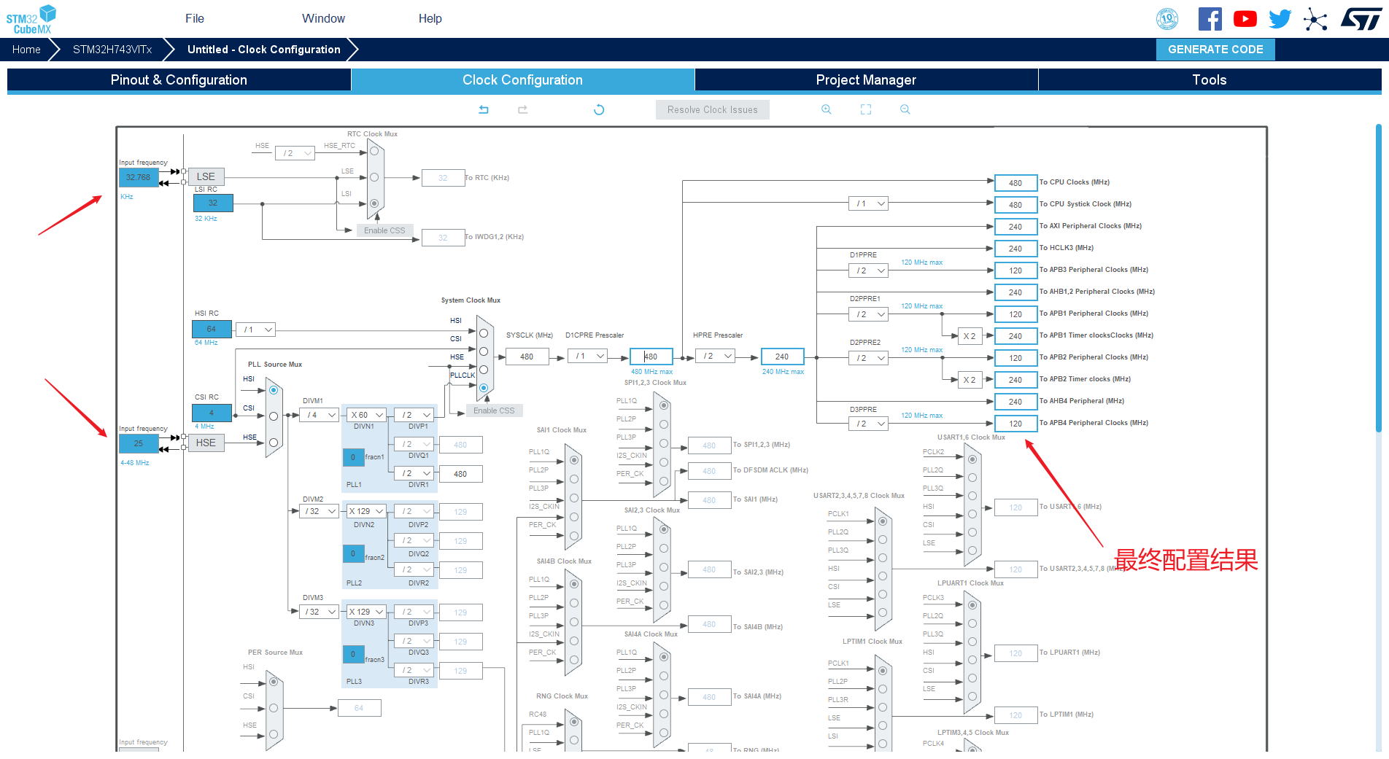
Task: Open the DIVM1 /4 divider dropdown
Action: (320, 415)
